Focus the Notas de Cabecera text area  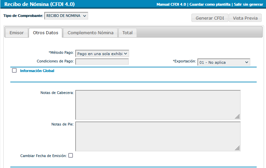[157, 105]
